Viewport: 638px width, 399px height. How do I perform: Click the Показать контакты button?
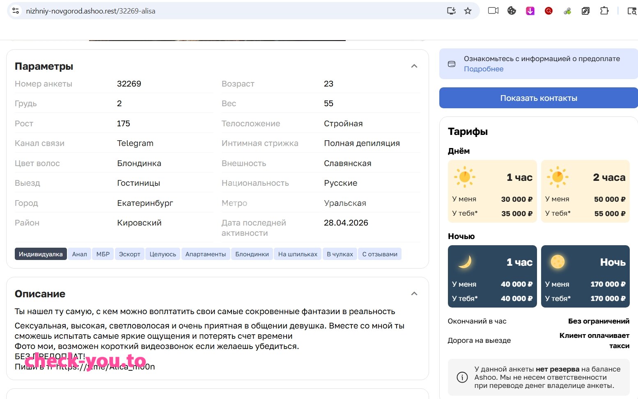pos(539,98)
